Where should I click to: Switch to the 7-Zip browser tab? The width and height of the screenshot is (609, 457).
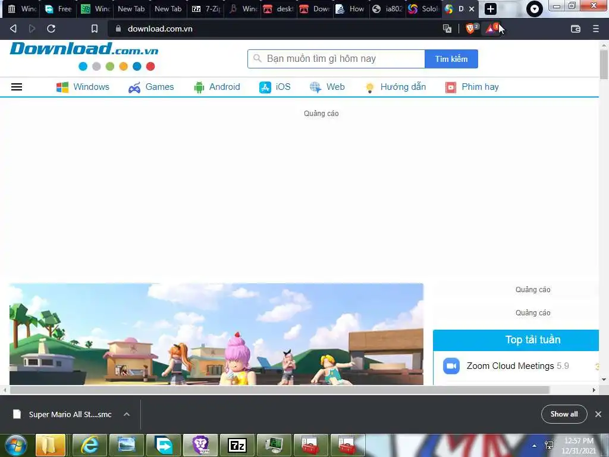pos(206,9)
